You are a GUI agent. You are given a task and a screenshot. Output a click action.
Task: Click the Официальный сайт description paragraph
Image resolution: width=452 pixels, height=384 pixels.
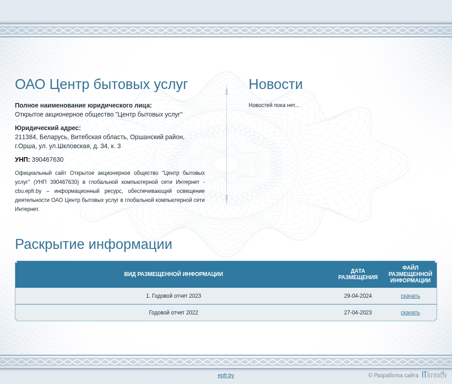tap(110, 191)
